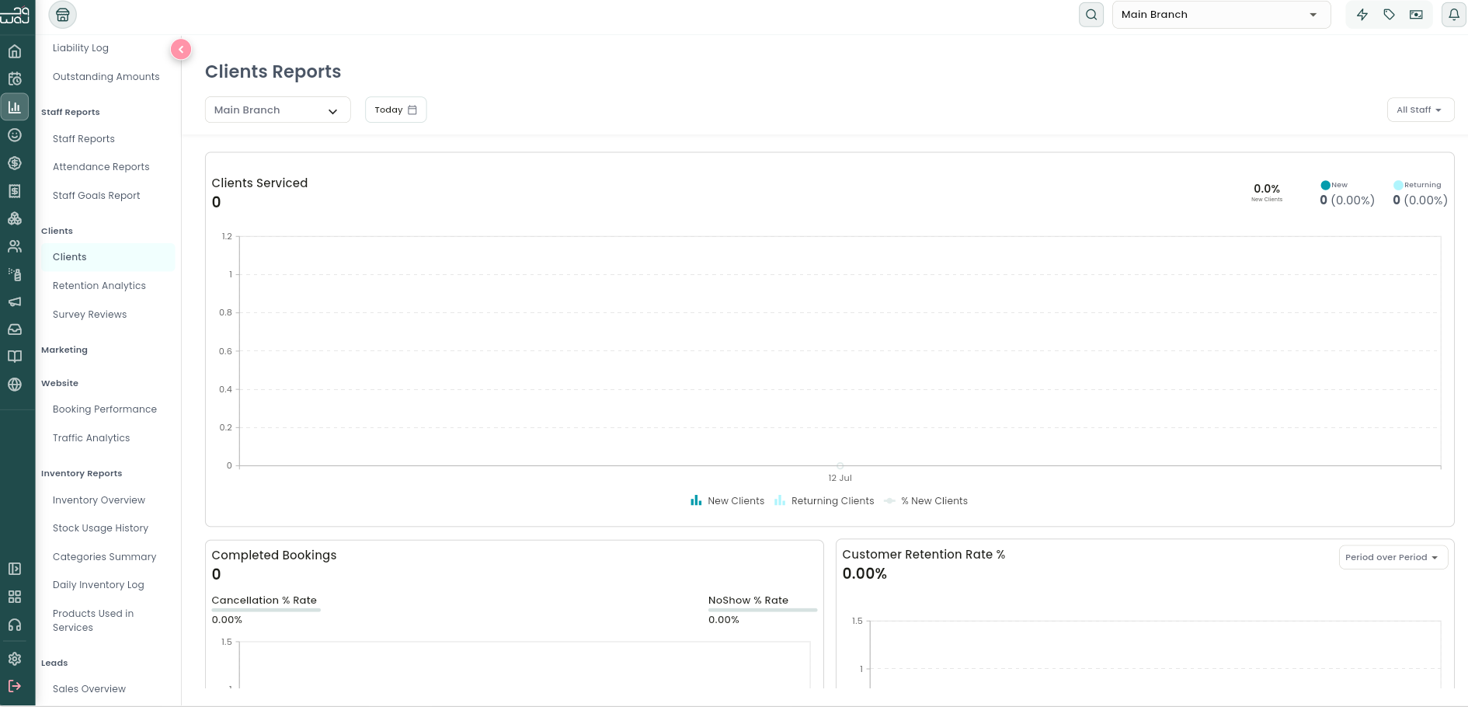Screen dimensions: 1468x707
Task: Open the globe website icon in the sidebar
Action: tap(15, 385)
